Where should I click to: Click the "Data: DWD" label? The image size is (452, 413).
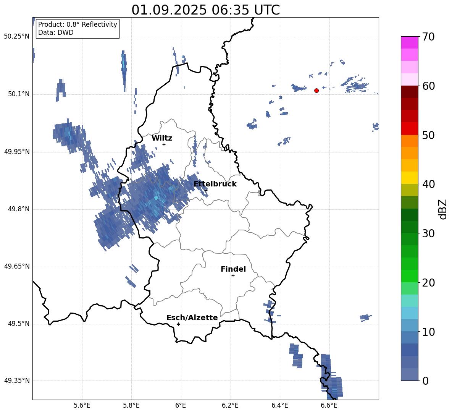[x=56, y=32]
